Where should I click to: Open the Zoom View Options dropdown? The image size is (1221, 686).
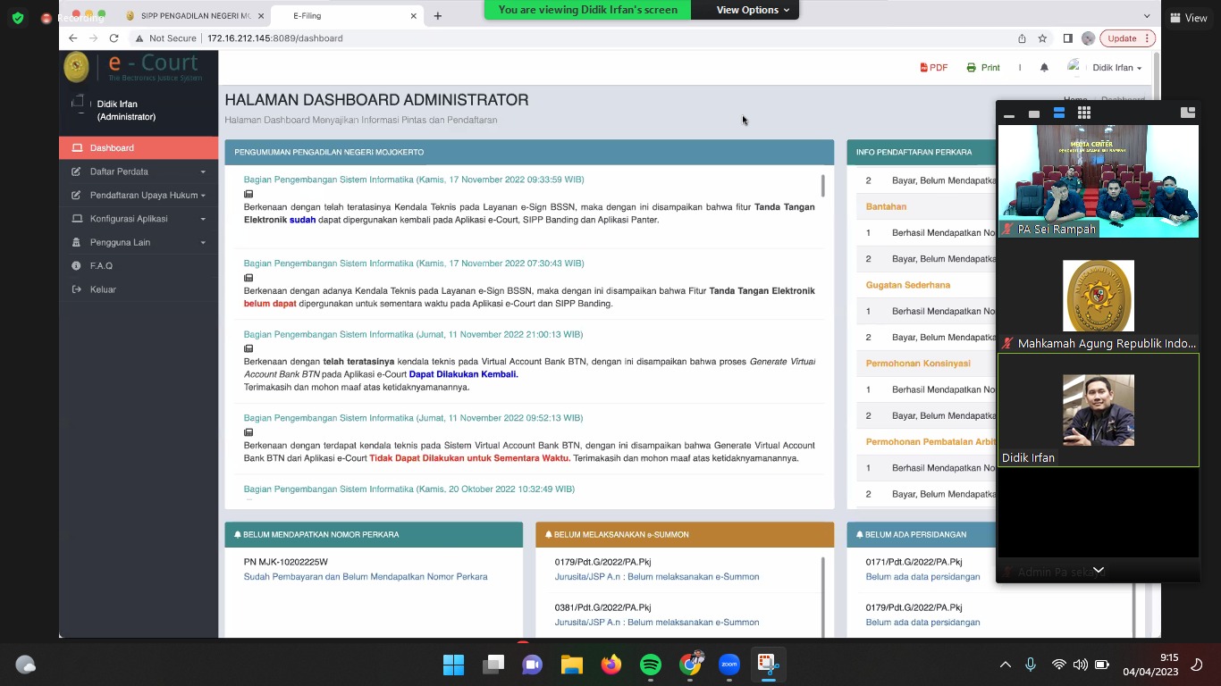point(753,10)
